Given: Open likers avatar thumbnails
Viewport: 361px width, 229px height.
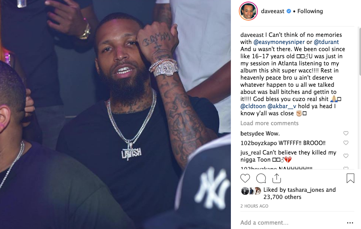Looking at the screenshot, I should click(x=251, y=191).
